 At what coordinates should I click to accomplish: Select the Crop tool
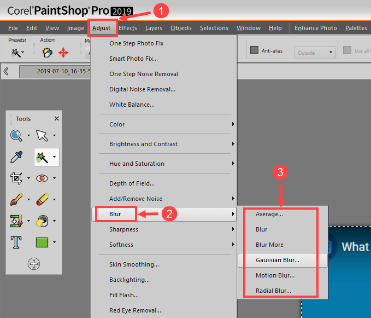point(16,178)
